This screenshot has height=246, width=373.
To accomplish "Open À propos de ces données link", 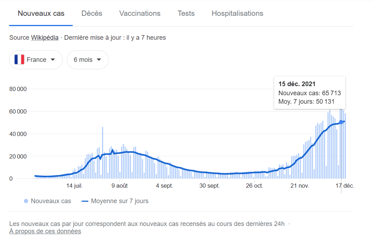I will coord(45,231).
